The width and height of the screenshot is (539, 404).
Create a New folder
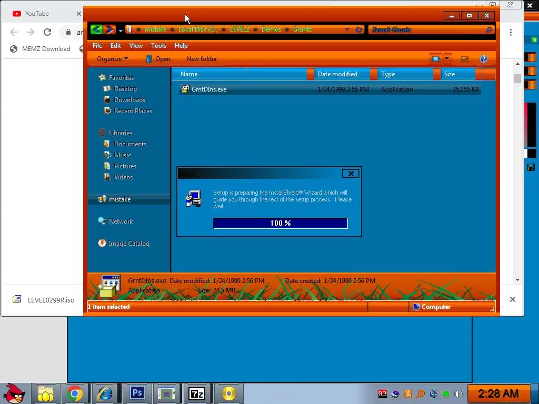click(202, 59)
